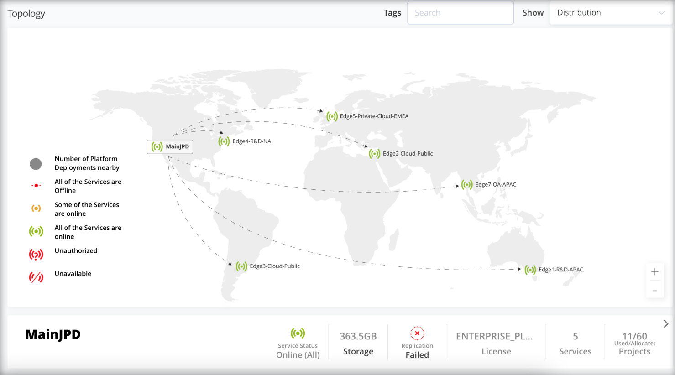The width and height of the screenshot is (675, 375).
Task: Select the Unavailable legend icon
Action: click(x=36, y=277)
